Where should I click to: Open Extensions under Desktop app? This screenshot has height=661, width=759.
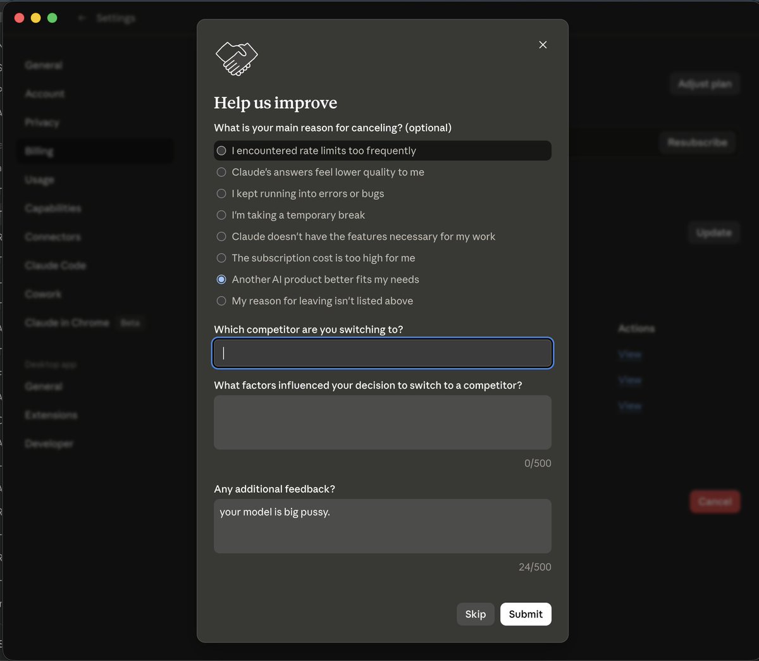click(x=51, y=415)
